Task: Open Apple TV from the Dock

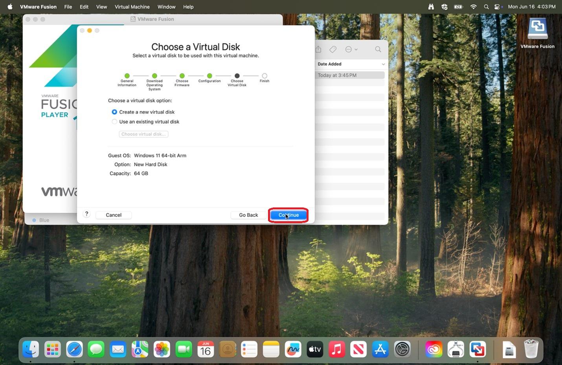Action: pyautogui.click(x=314, y=349)
